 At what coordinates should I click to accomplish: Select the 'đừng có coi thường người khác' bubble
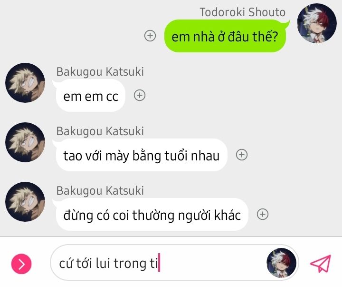152,215
